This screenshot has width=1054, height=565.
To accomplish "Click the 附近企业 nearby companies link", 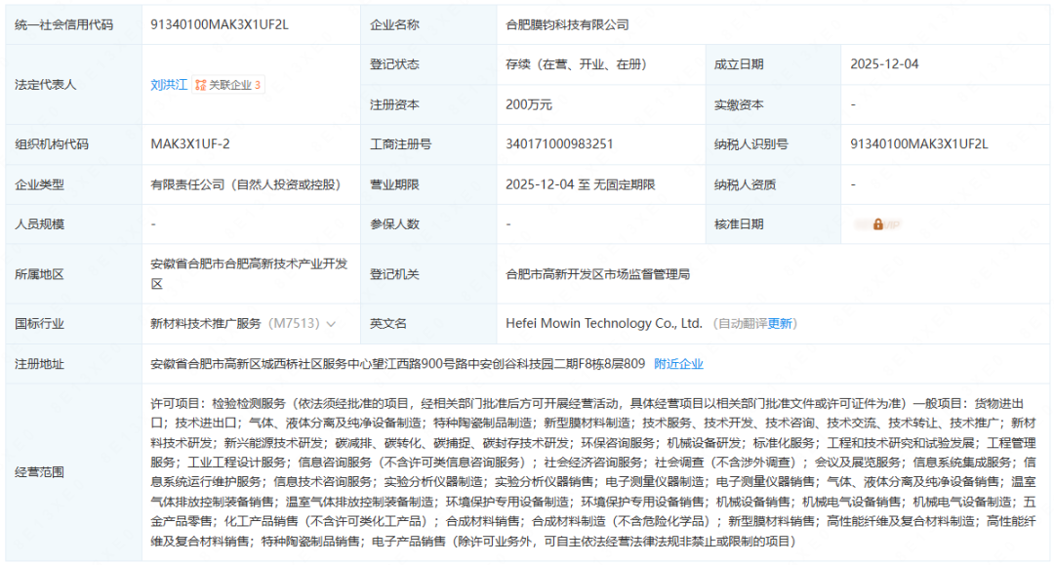I will click(681, 363).
